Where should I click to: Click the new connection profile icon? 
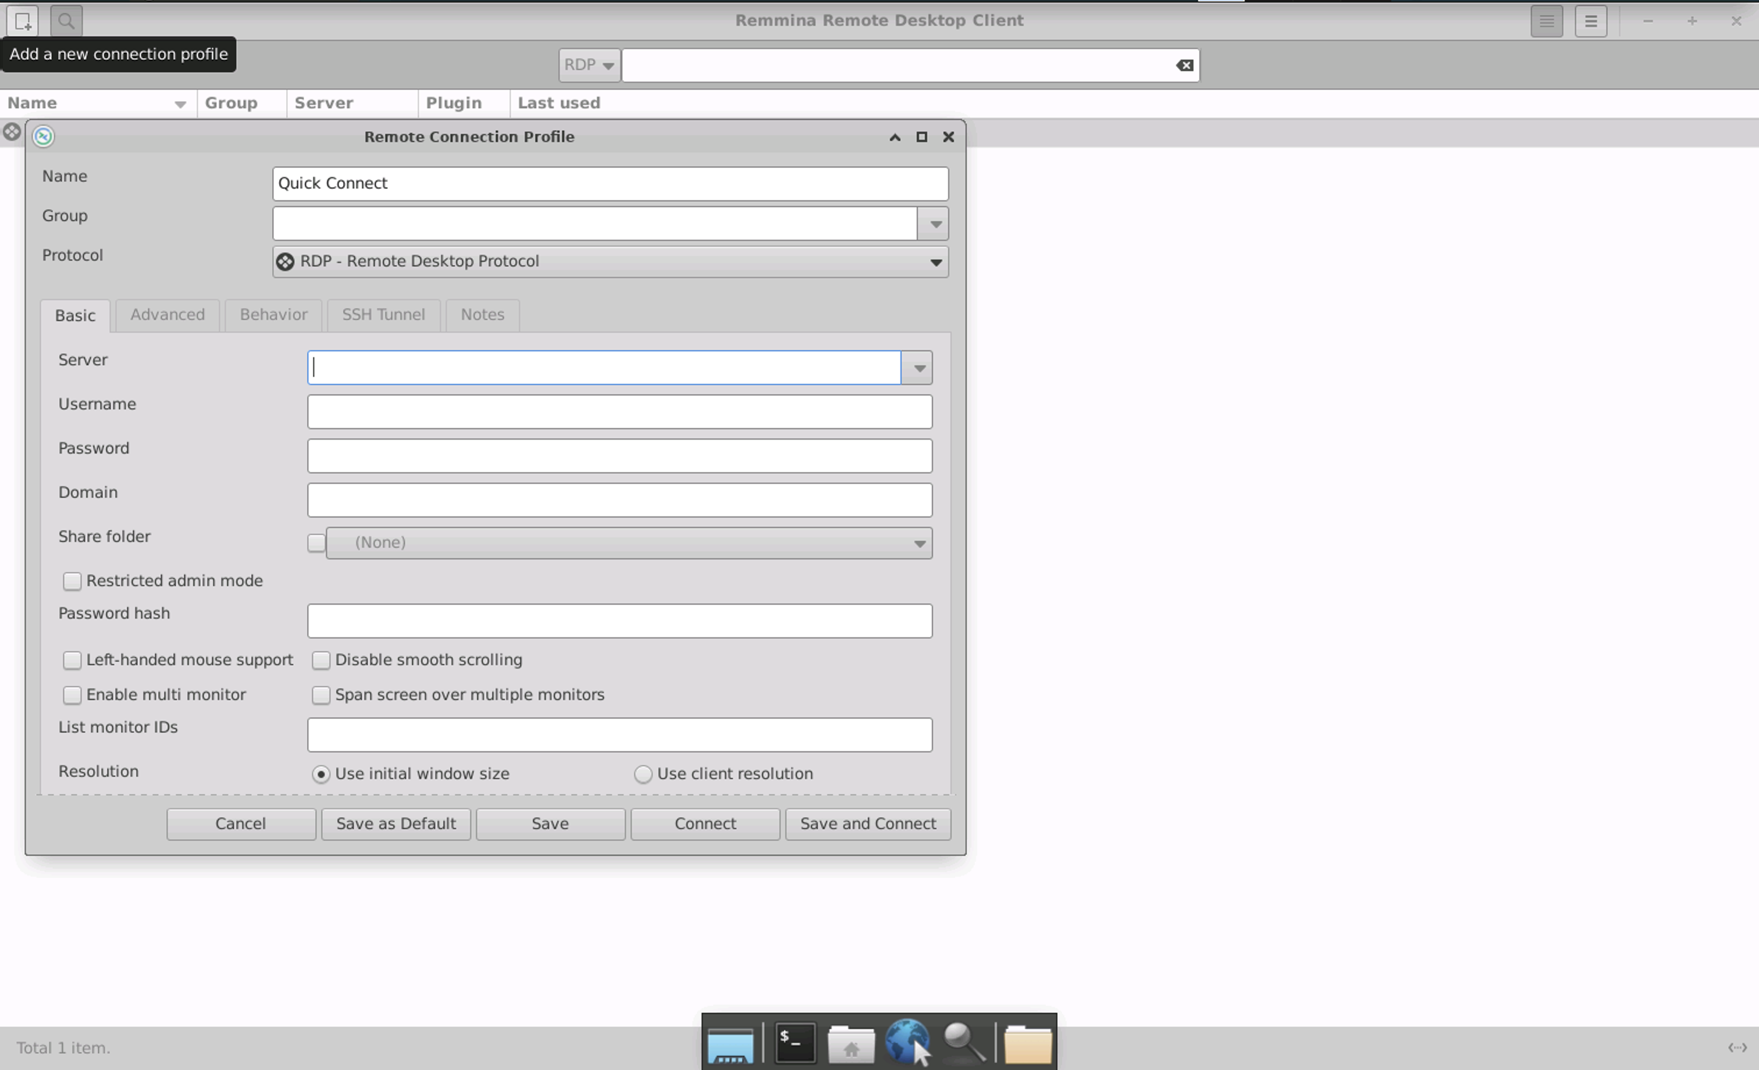tap(23, 21)
